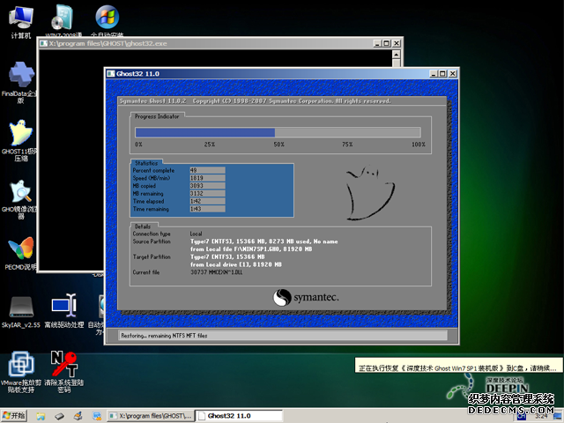Screen dimensions: 564x423
Task: Close the ghost32.exe console window
Action: (397, 43)
